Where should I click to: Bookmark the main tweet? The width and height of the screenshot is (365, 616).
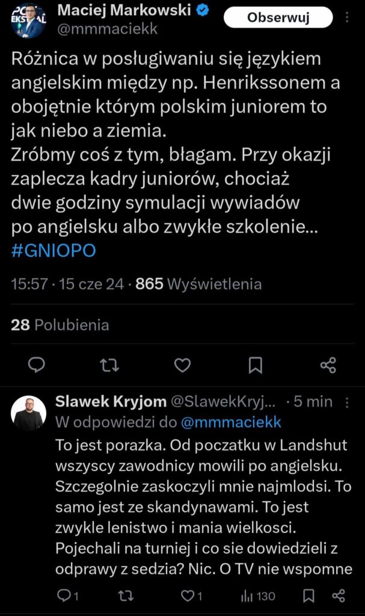click(x=255, y=365)
